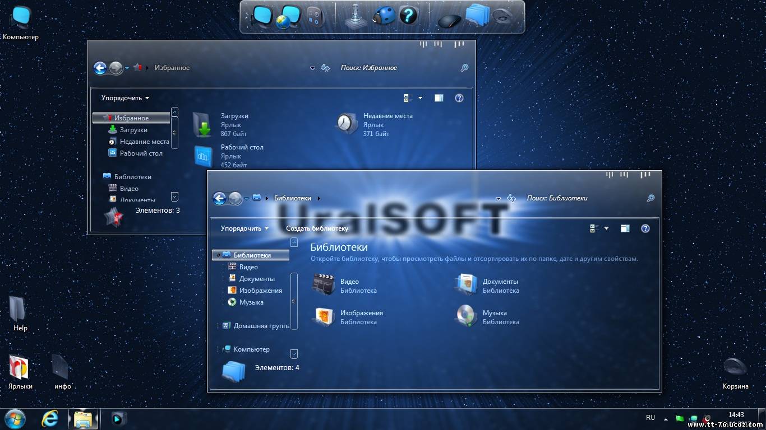This screenshot has height=430, width=766.
Task: Expand the Компьютер node in the navigation tree
Action: [x=218, y=349]
